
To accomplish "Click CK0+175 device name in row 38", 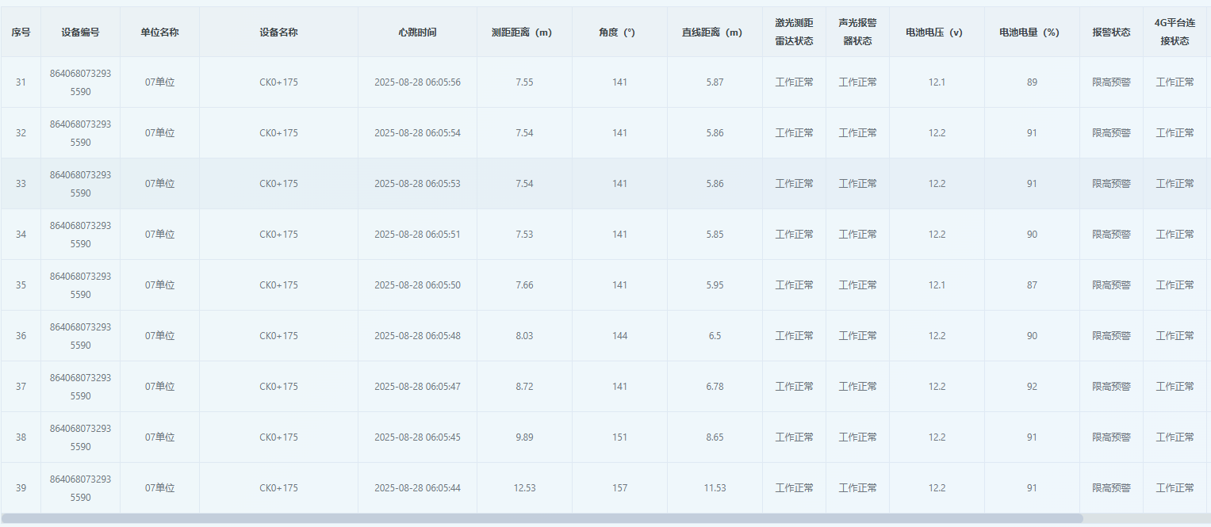I will (278, 437).
